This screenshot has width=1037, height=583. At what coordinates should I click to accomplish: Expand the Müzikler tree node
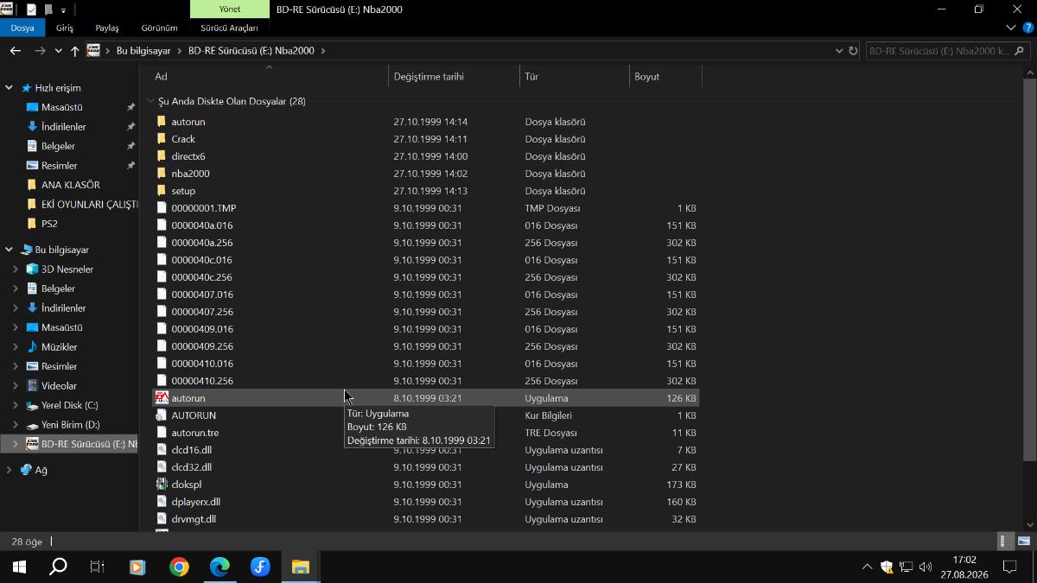(16, 347)
